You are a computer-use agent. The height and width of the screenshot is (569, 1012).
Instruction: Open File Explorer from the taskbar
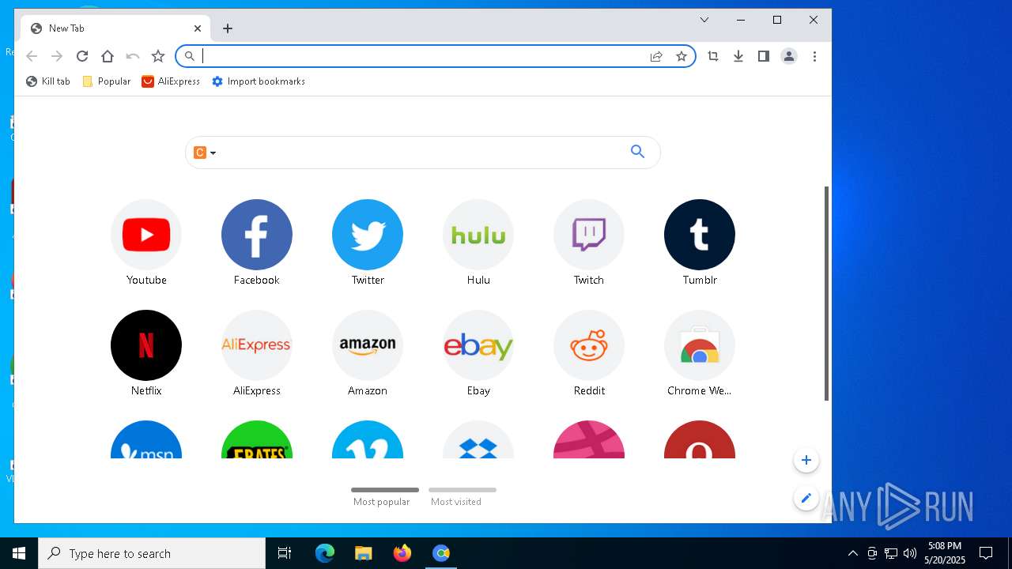click(363, 553)
